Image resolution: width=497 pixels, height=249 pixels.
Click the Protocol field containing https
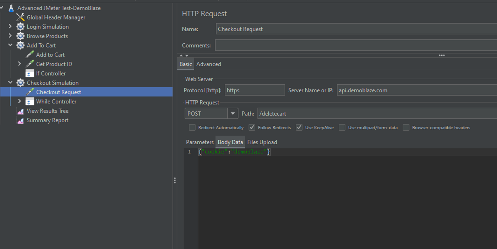pyautogui.click(x=255, y=90)
